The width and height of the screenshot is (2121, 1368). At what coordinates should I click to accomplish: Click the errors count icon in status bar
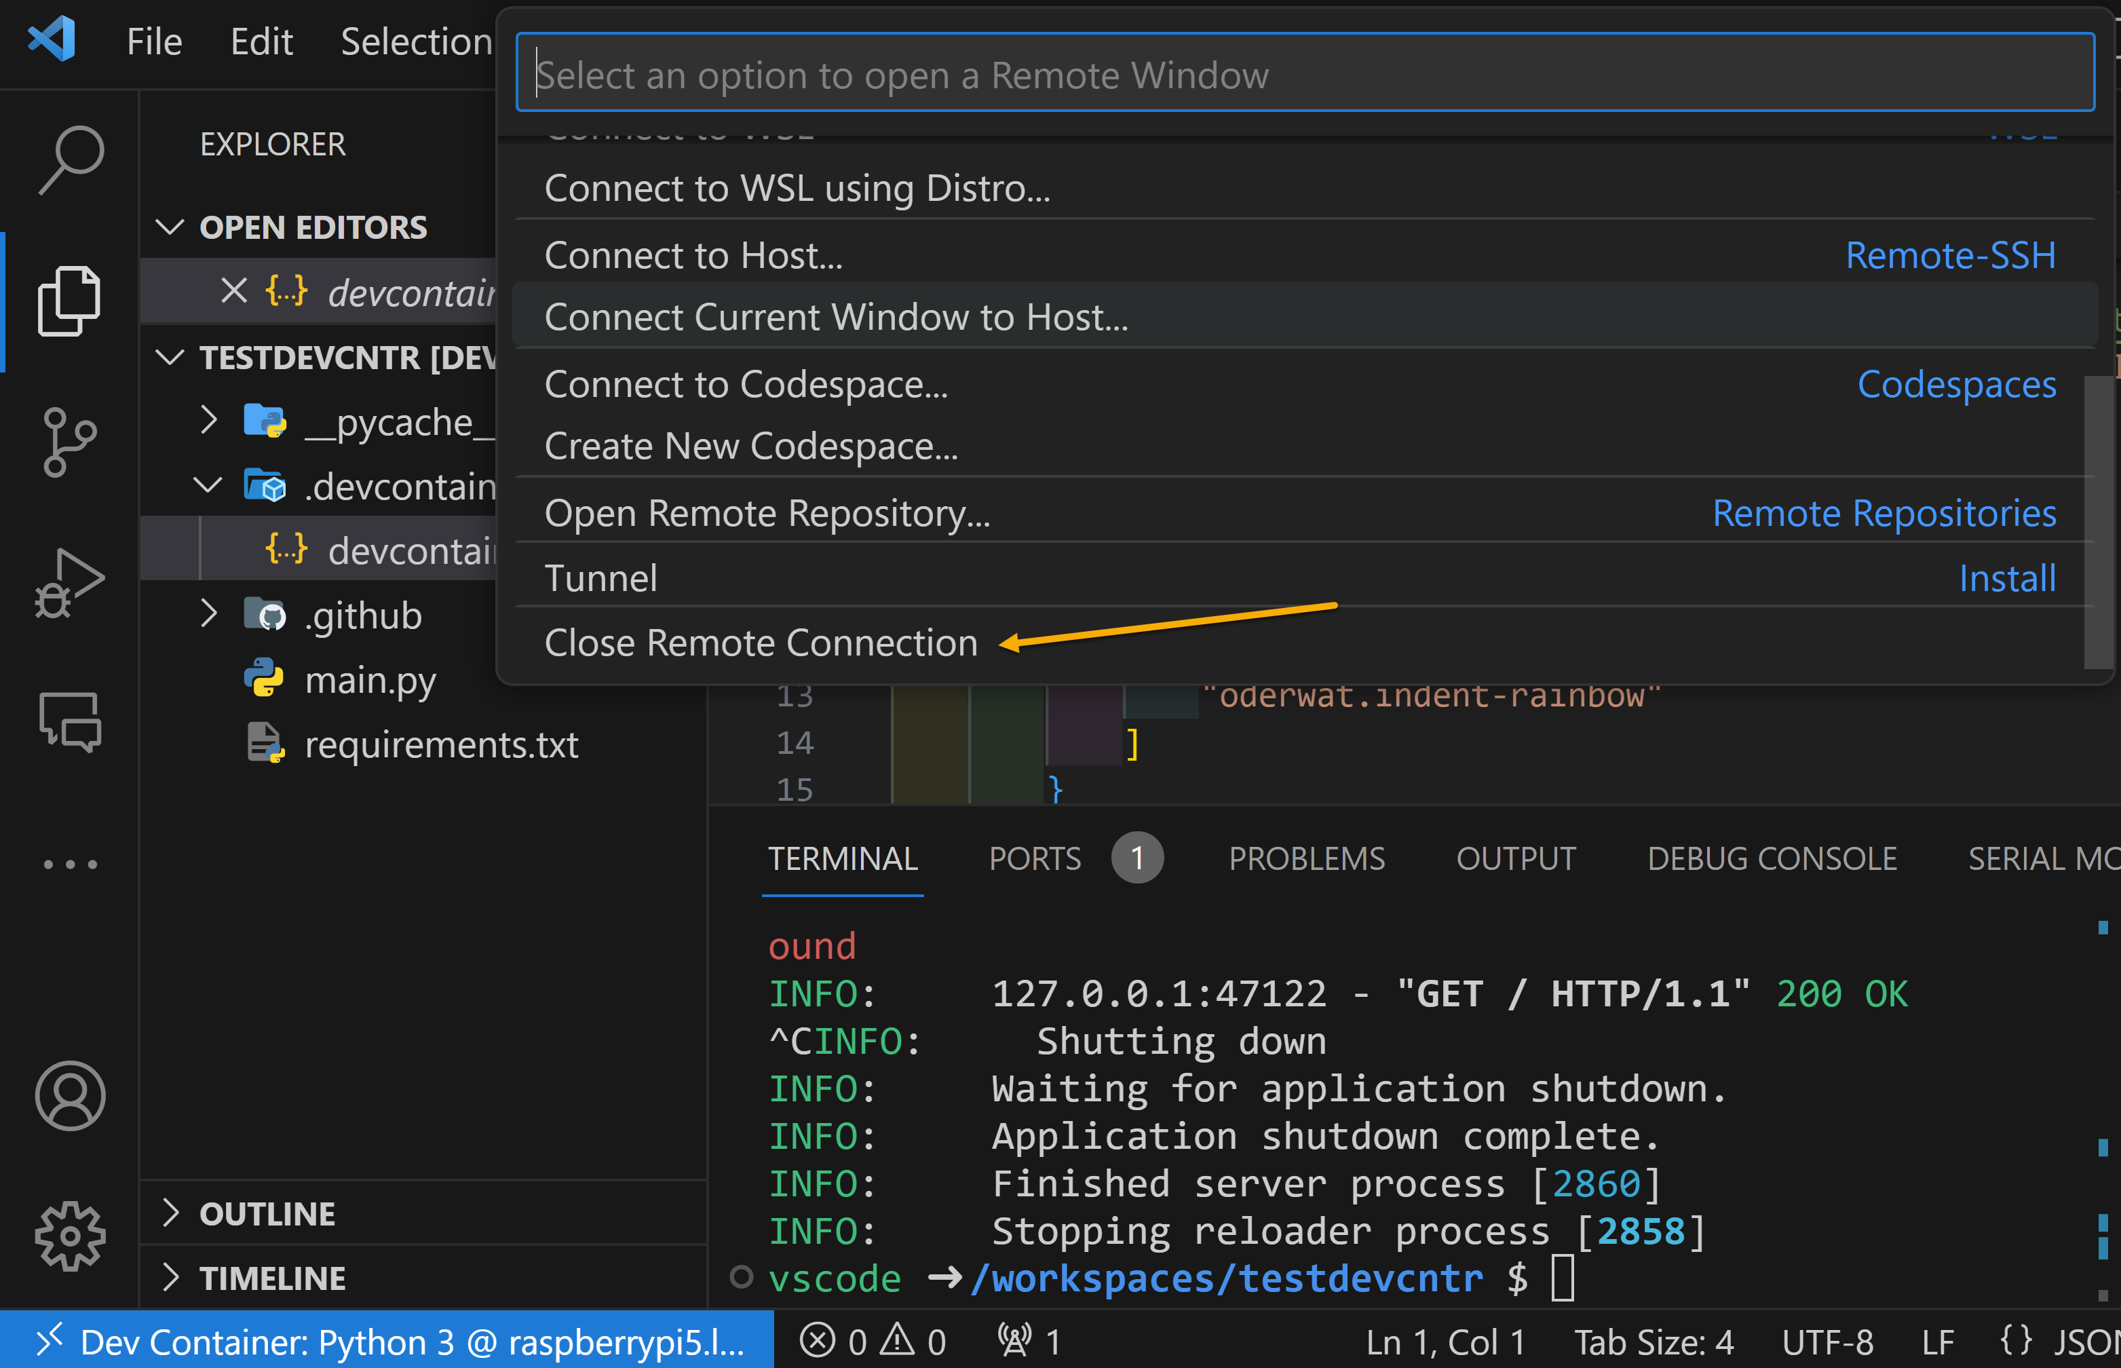(816, 1339)
